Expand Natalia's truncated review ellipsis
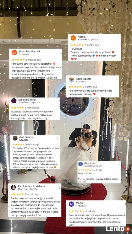The height and width of the screenshot is (234, 132). 79,59
